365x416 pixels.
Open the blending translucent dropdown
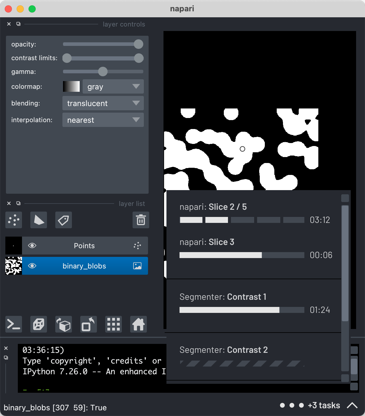(103, 103)
